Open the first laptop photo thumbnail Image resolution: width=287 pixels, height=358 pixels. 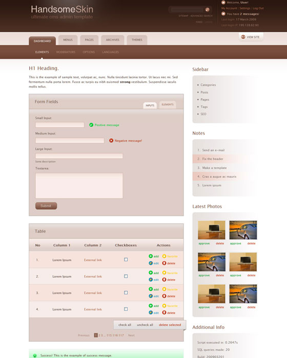click(x=212, y=230)
